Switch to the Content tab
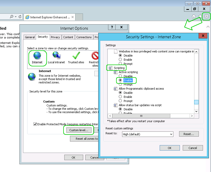Viewport: 211px width, 172px height. pos(68,37)
